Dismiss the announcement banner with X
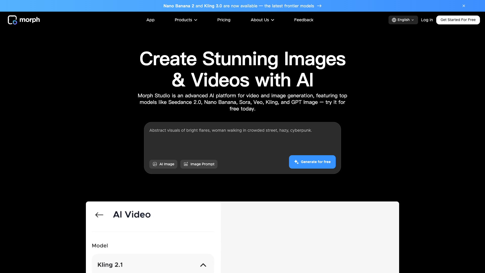This screenshot has height=273, width=485. tap(464, 6)
